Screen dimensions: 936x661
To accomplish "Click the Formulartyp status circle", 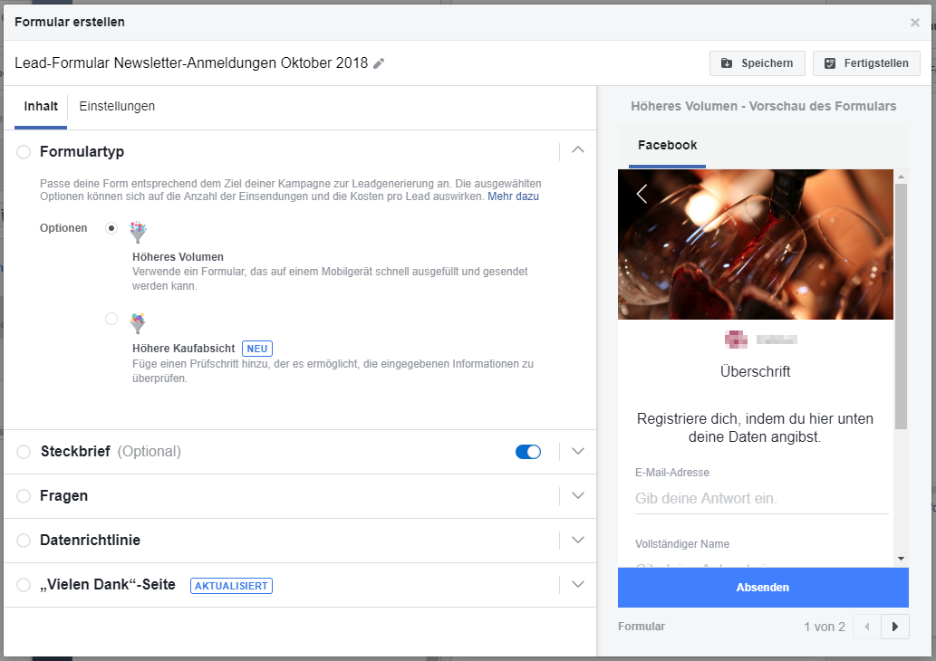I will pyautogui.click(x=24, y=152).
